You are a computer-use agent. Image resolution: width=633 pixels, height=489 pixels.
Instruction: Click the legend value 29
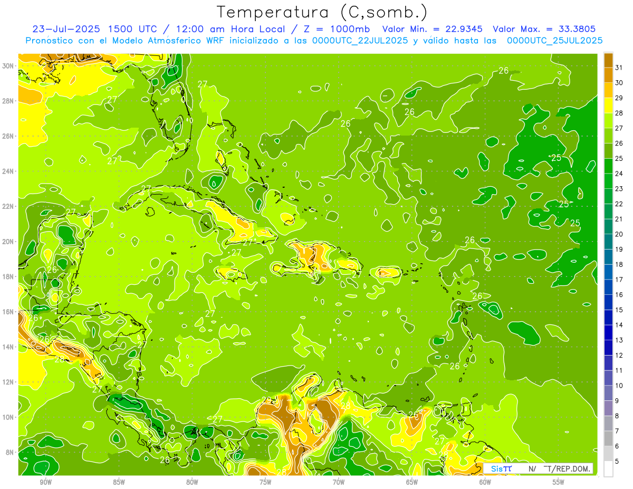[619, 98]
